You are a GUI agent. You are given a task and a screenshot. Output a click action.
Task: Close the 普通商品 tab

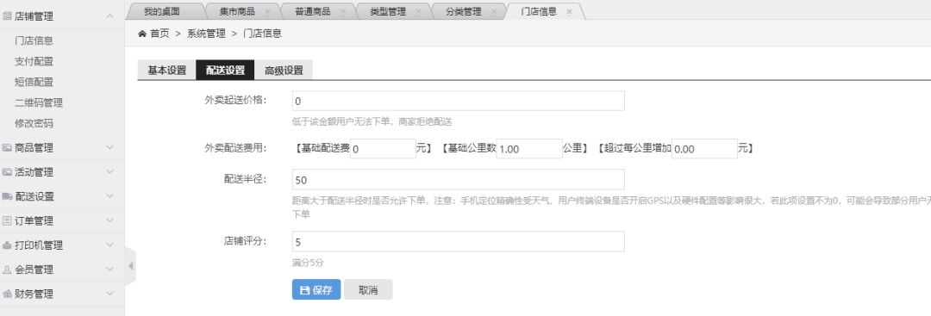(x=342, y=11)
